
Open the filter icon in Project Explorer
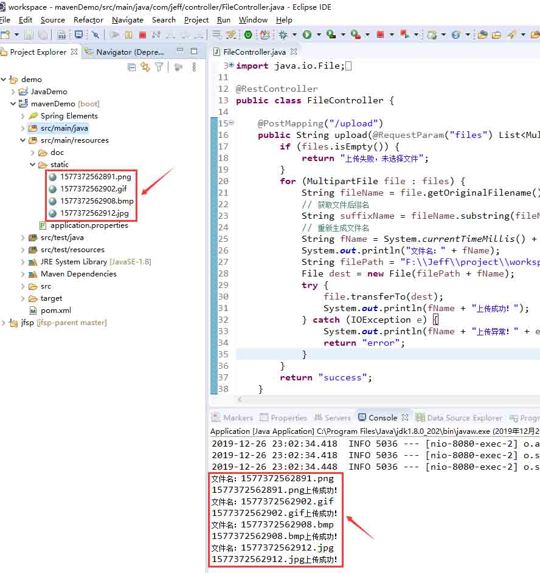pyautogui.click(x=159, y=67)
